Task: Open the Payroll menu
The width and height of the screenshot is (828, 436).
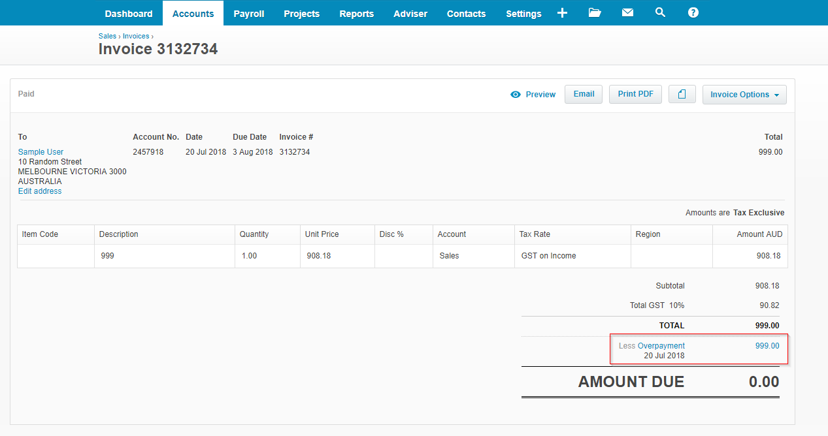Action: pyautogui.click(x=249, y=14)
